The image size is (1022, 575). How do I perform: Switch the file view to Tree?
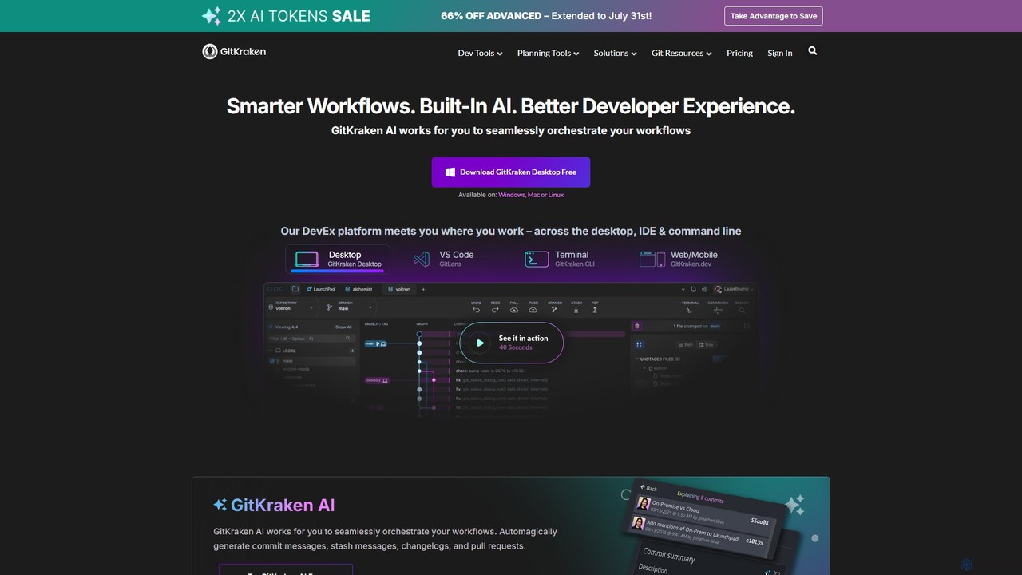tap(706, 344)
